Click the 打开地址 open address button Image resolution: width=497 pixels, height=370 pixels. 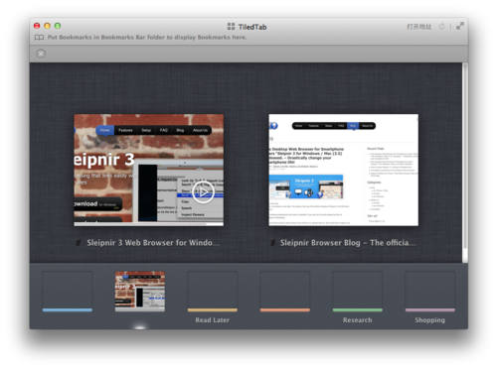click(x=419, y=27)
